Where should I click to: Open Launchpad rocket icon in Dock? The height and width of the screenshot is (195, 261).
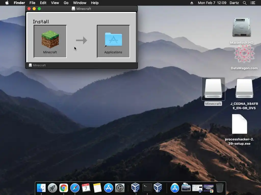point(53,188)
